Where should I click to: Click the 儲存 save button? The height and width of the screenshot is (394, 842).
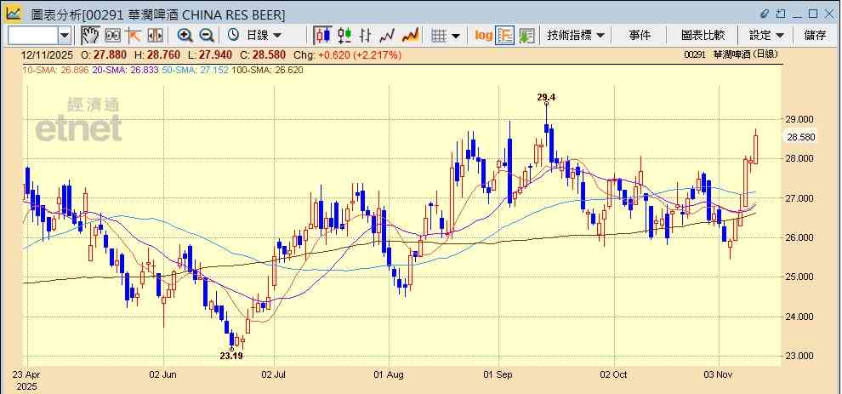[x=815, y=35]
